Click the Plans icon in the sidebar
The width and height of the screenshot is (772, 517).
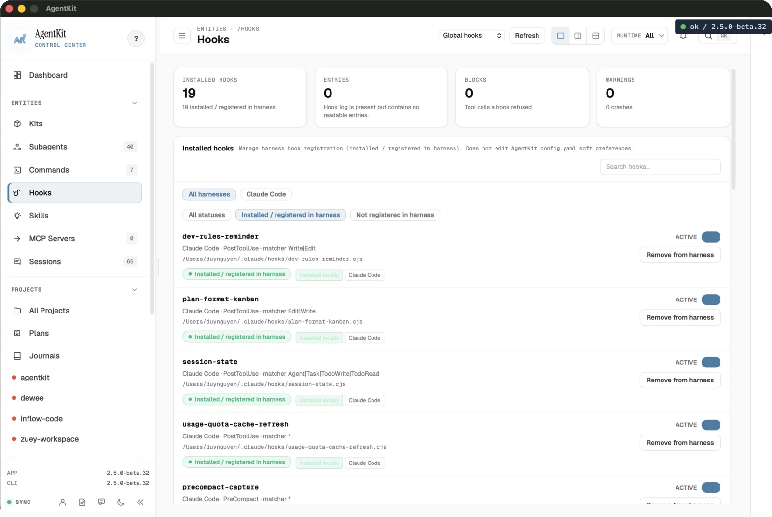tap(17, 333)
